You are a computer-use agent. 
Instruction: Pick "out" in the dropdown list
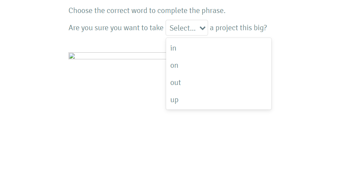click(x=176, y=83)
